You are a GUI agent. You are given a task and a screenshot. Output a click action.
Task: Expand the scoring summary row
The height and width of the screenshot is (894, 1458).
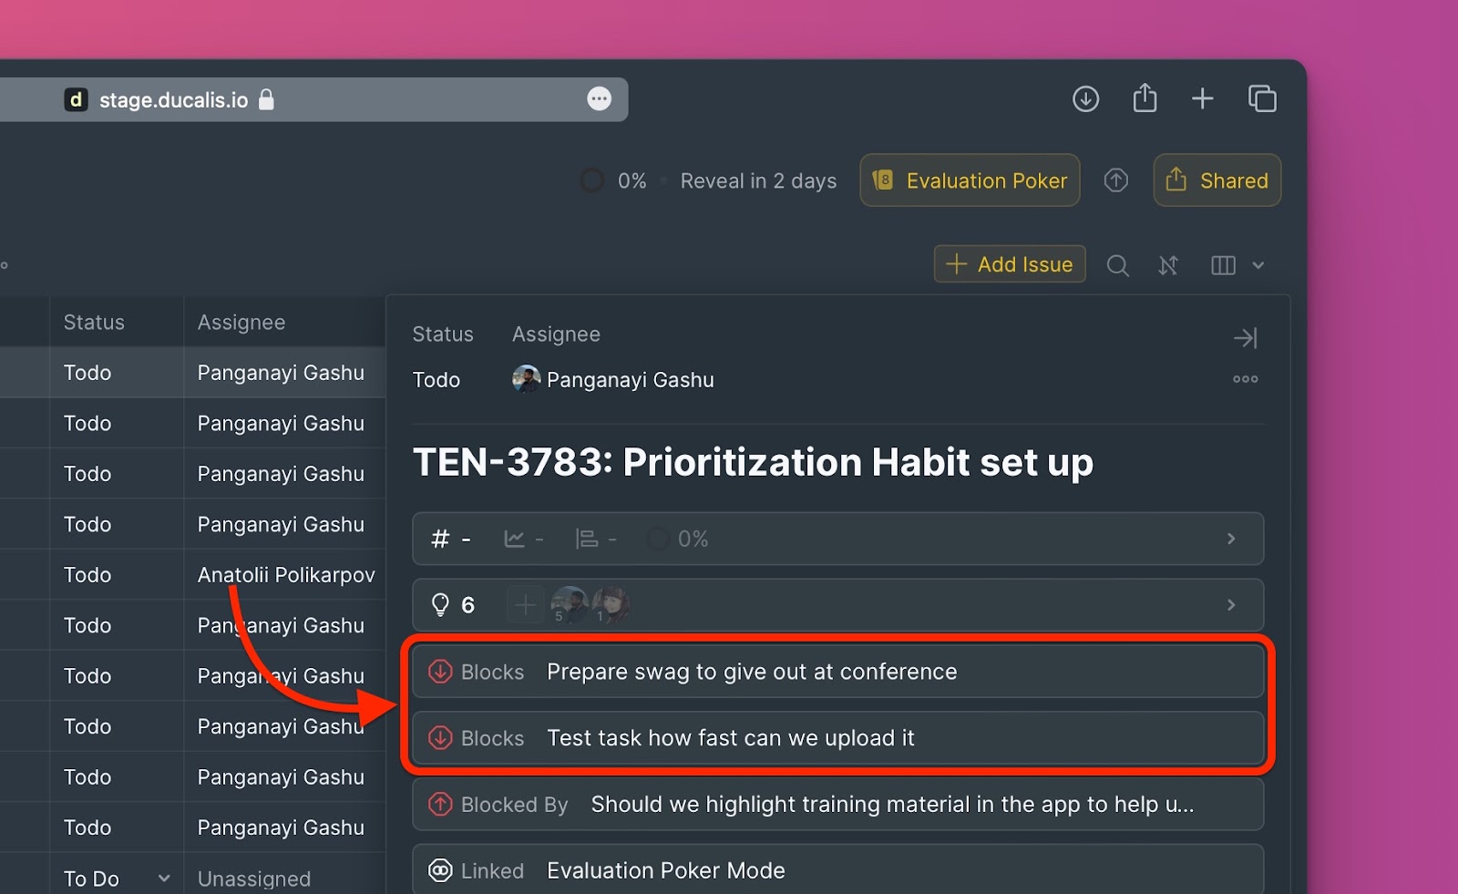tap(1231, 539)
